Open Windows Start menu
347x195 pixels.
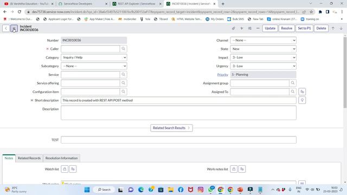(87, 190)
